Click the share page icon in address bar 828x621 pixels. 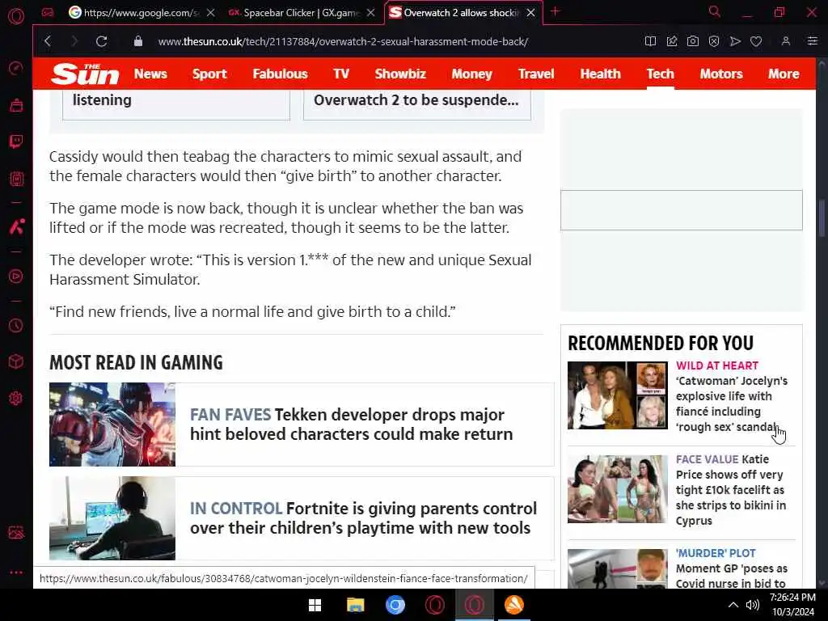pos(672,41)
